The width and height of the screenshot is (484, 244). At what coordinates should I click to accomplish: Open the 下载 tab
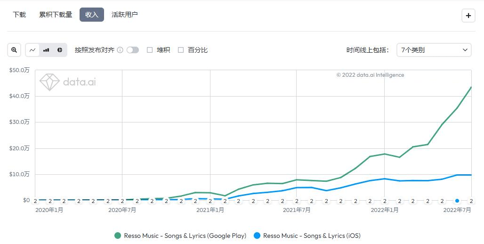[19, 15]
